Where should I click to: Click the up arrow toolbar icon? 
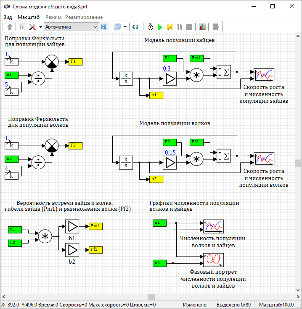pos(10,27)
